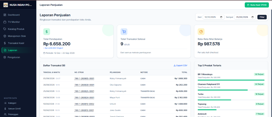Click the TANGGAL & WAKTU column header
The image size is (272, 117).
click(52, 73)
